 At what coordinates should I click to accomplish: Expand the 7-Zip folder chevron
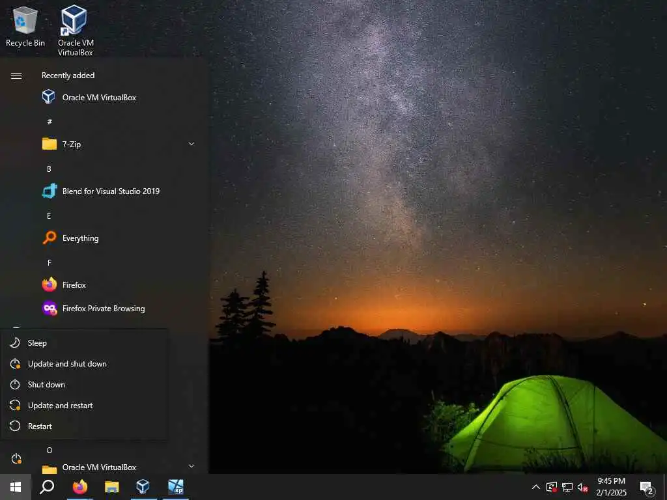tap(192, 144)
